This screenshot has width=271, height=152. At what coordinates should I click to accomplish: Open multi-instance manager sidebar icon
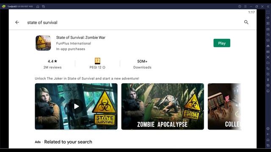pos(268,68)
